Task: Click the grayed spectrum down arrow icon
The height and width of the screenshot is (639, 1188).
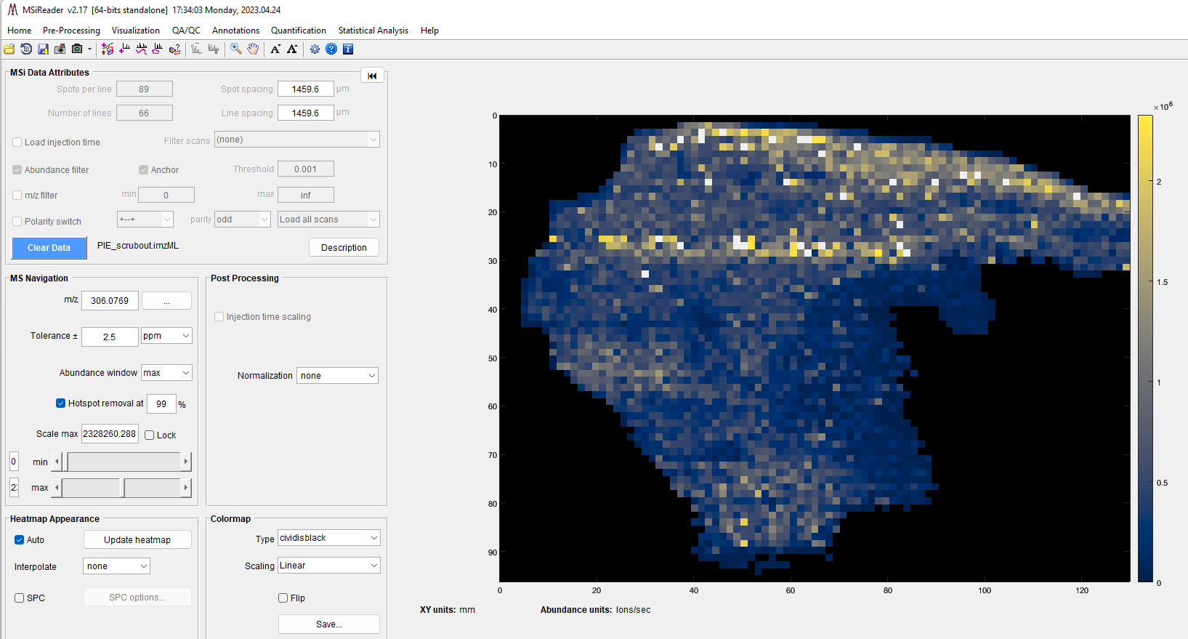Action: tap(213, 49)
